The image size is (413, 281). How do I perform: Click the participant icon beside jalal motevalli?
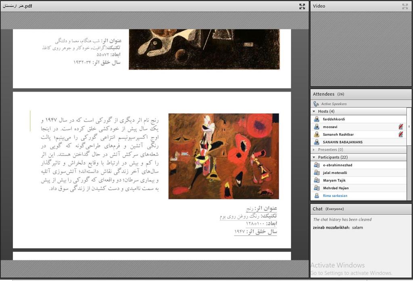pyautogui.click(x=317, y=173)
